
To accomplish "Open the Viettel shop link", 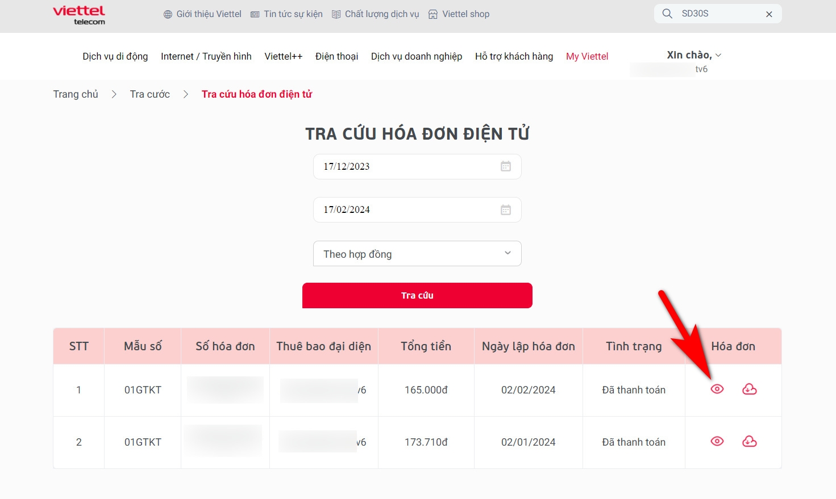I will coord(459,14).
